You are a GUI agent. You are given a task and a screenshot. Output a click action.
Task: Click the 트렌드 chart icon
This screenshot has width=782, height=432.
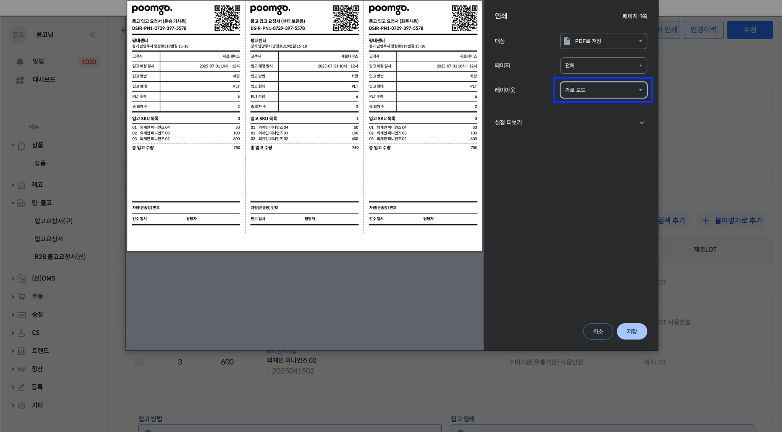(x=21, y=351)
